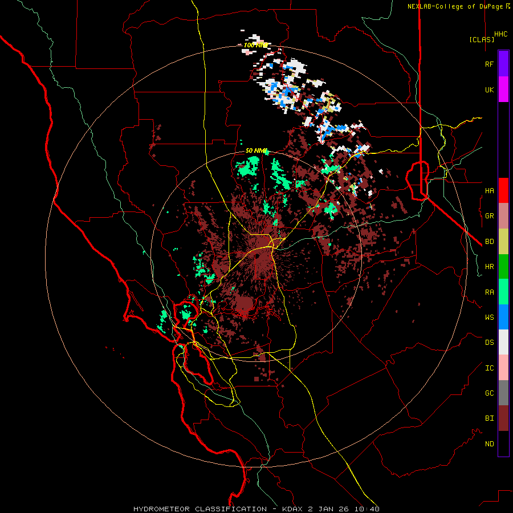Click the KDAX radar site center point
The height and width of the screenshot is (513, 513).
click(256, 256)
